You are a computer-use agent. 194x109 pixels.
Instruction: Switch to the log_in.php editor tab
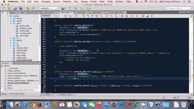[x=49, y=12]
